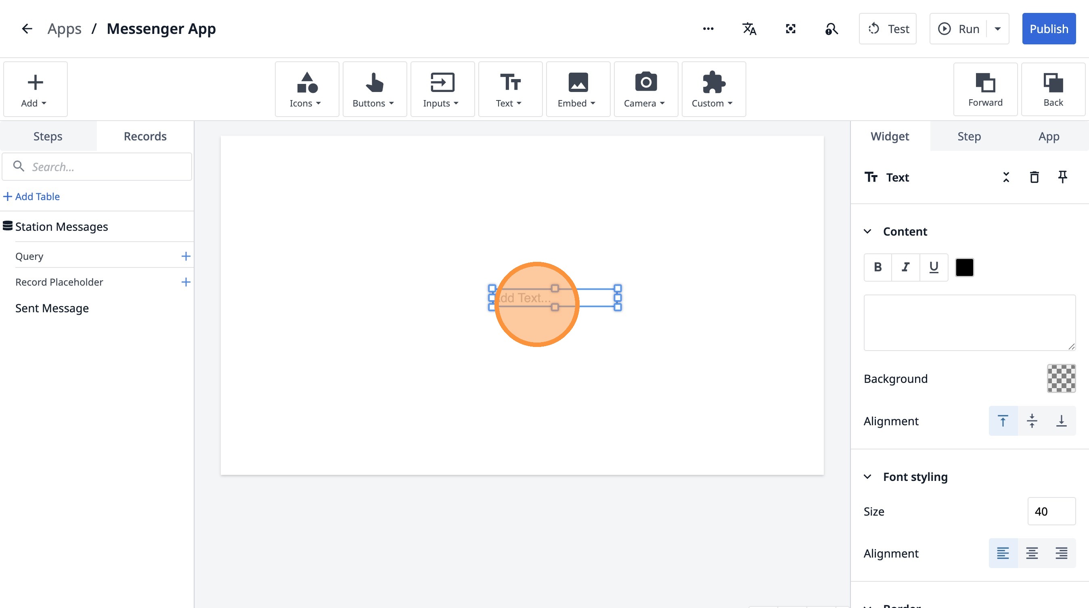Click the pin widget icon

point(1062,177)
